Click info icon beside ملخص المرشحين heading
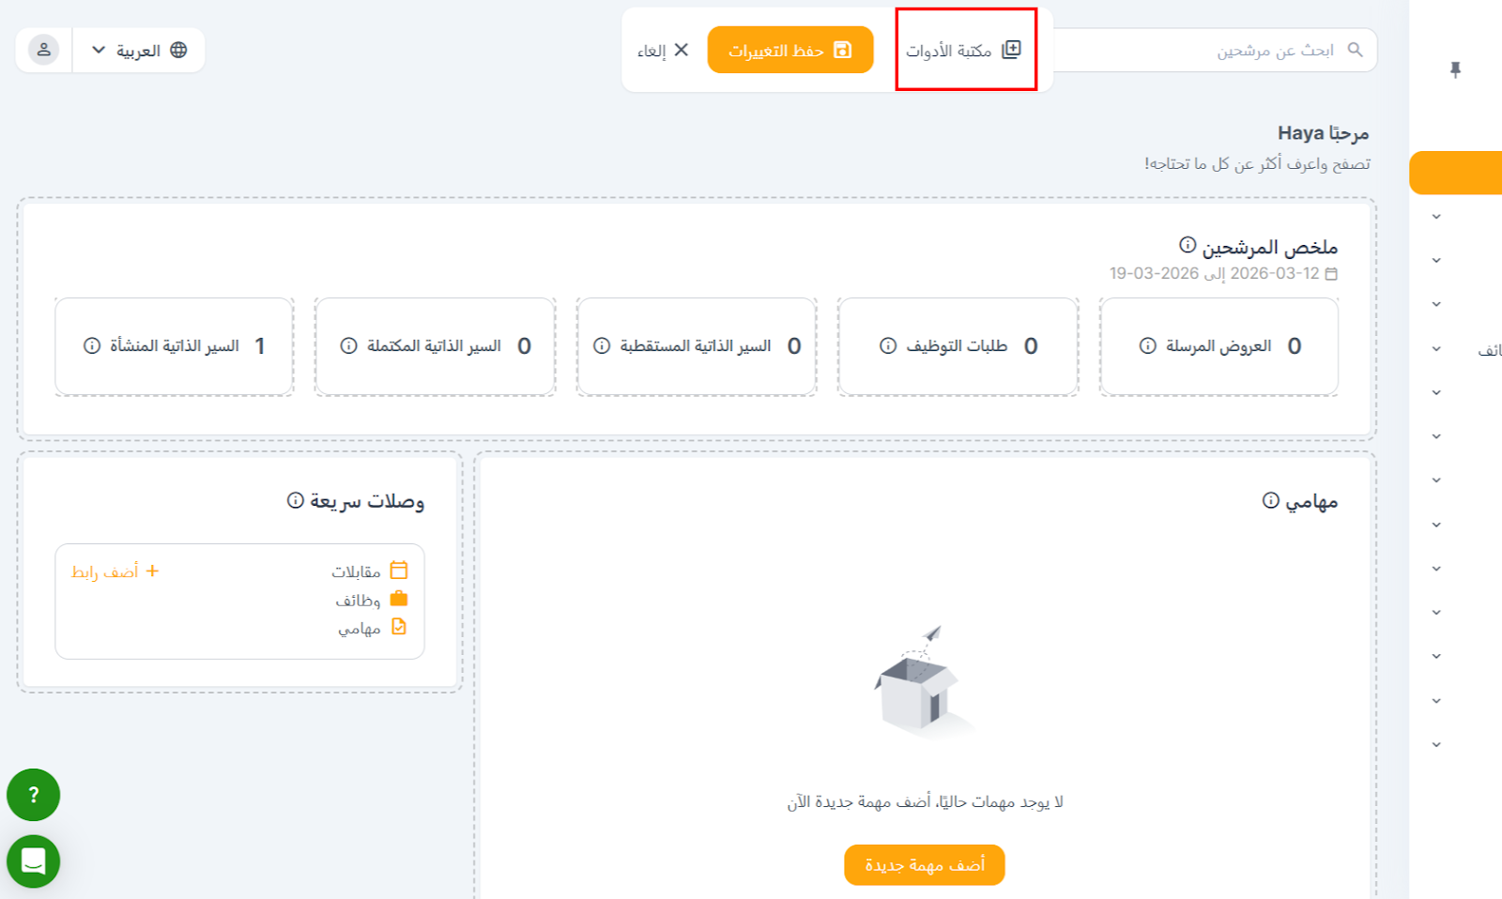Image resolution: width=1502 pixels, height=899 pixels. pyautogui.click(x=1188, y=245)
